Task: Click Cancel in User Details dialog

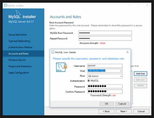Action: 122,104
